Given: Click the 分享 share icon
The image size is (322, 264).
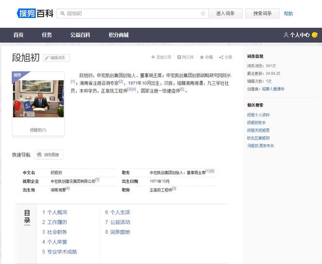Looking at the screenshot, I should pos(221,57).
